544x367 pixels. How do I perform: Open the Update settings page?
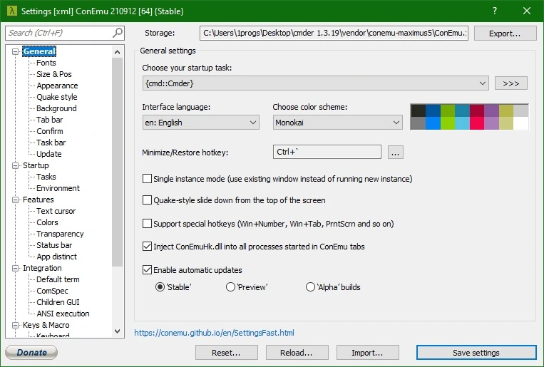[x=49, y=154]
